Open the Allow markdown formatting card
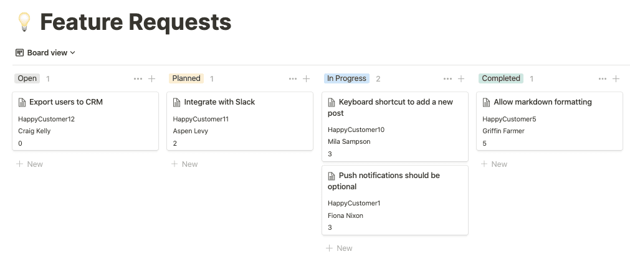This screenshot has width=630, height=264. click(x=542, y=102)
